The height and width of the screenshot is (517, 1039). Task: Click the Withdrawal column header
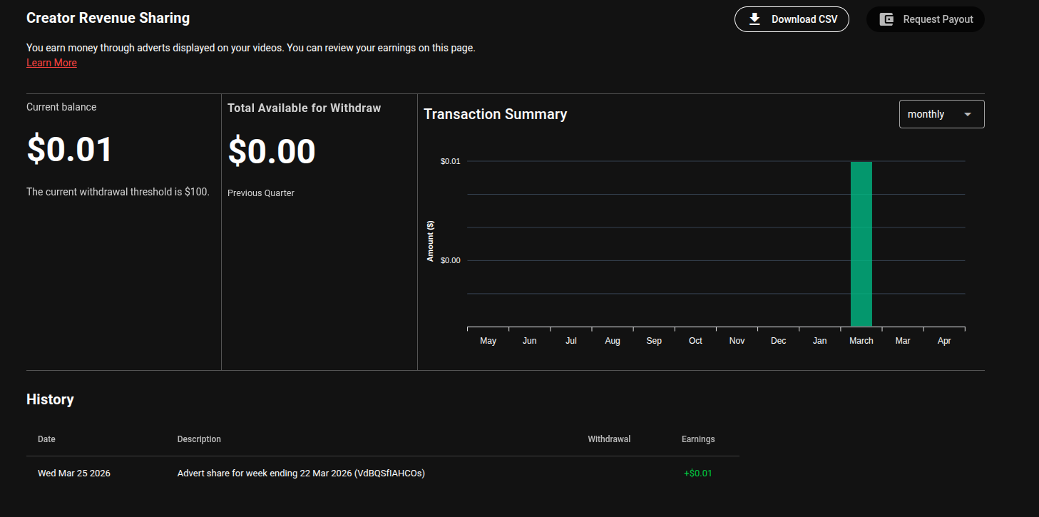[x=608, y=439]
